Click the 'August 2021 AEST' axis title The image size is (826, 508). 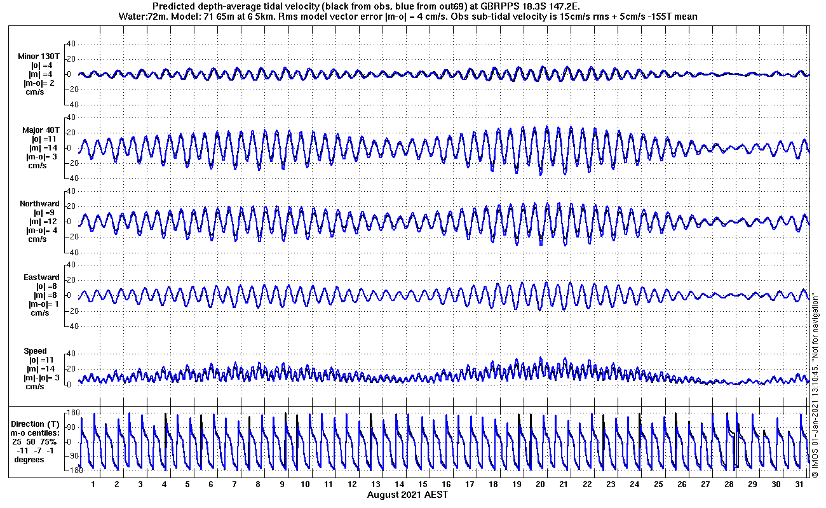click(407, 494)
